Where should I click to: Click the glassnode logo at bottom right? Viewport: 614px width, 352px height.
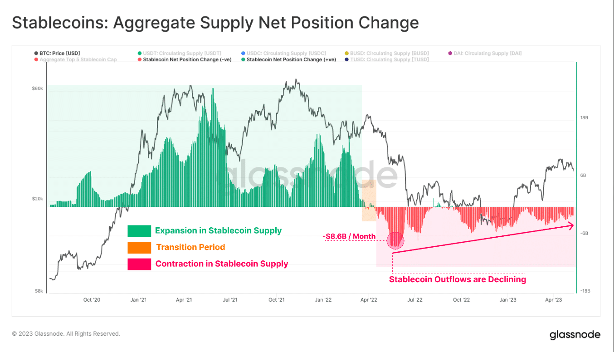point(575,335)
